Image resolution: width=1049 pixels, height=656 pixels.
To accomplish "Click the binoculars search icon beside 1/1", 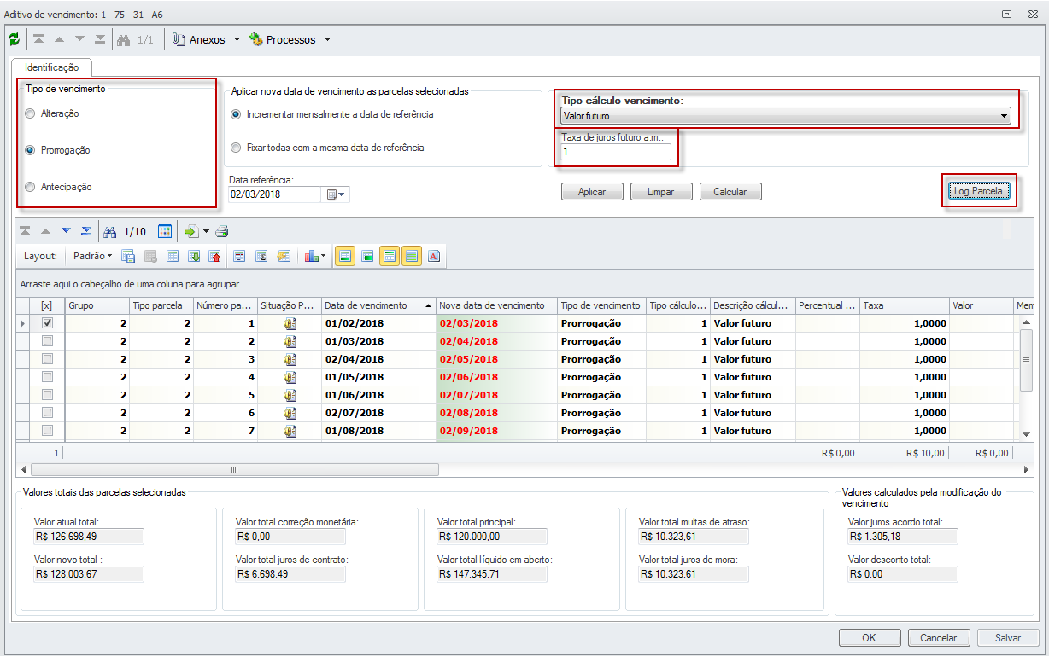I will click(123, 39).
